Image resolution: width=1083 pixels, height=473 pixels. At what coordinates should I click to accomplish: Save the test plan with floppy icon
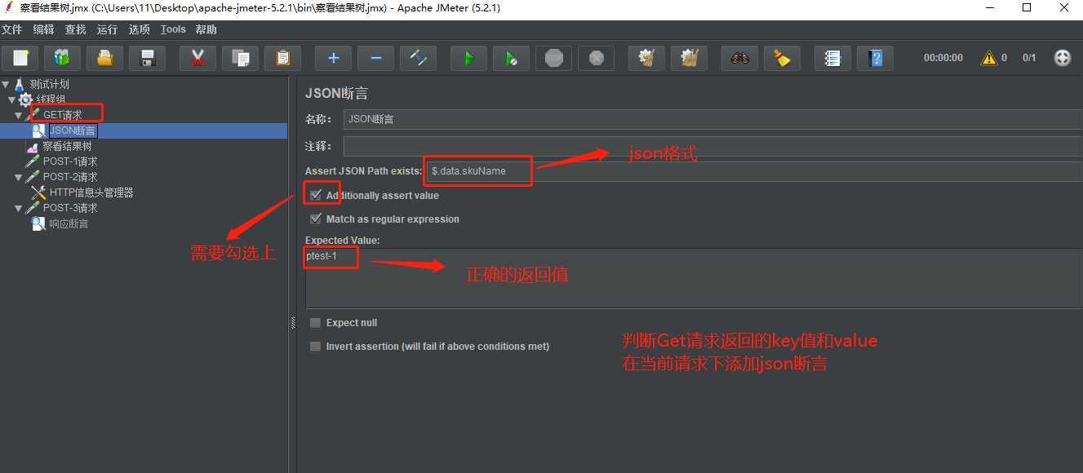tap(148, 58)
